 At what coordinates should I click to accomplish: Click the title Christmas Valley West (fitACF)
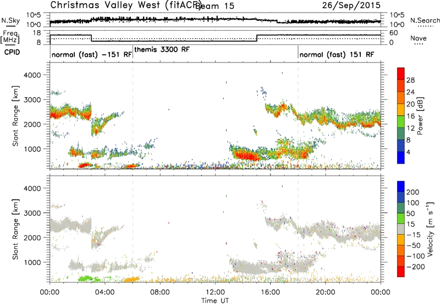point(127,5)
